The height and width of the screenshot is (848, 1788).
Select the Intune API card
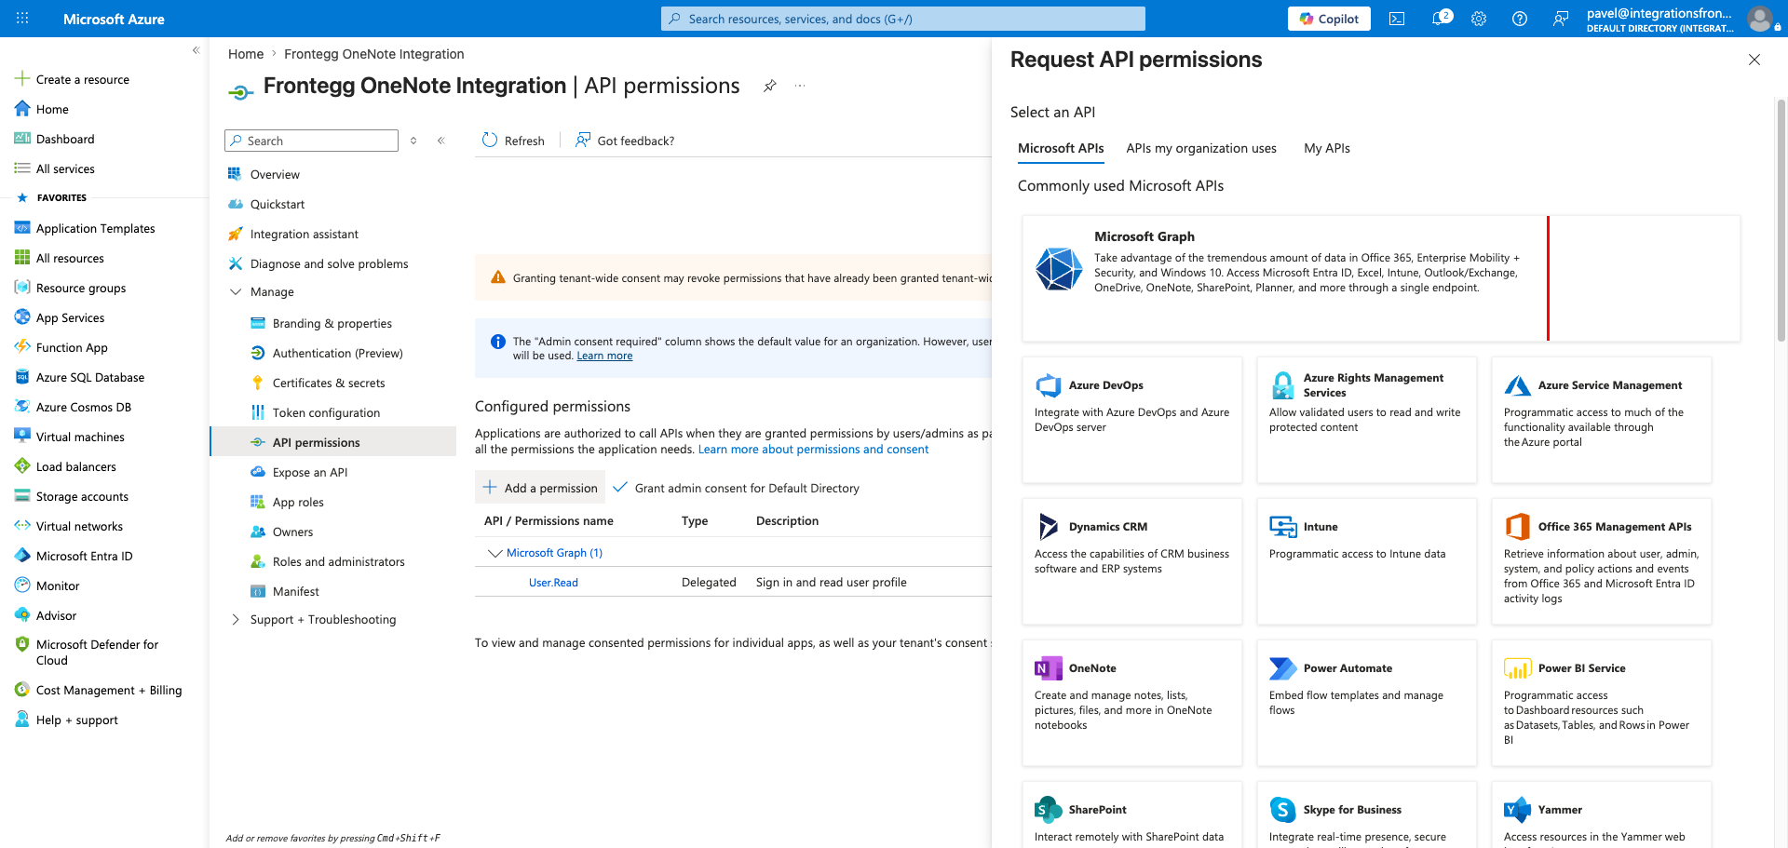[x=1367, y=561]
